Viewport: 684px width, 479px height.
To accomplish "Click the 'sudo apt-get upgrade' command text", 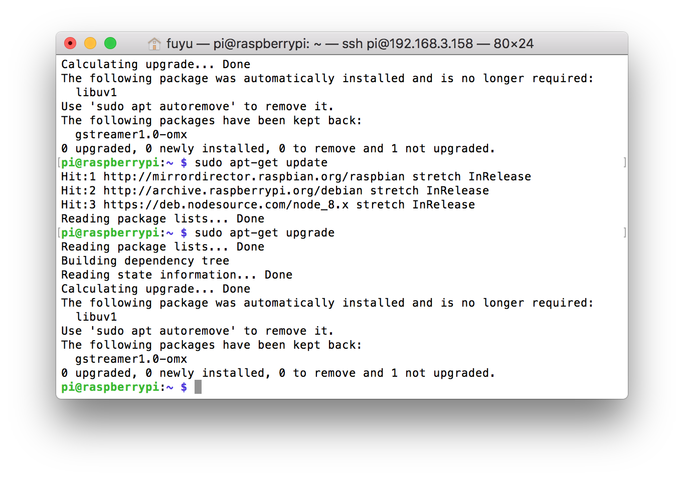I will tap(264, 233).
